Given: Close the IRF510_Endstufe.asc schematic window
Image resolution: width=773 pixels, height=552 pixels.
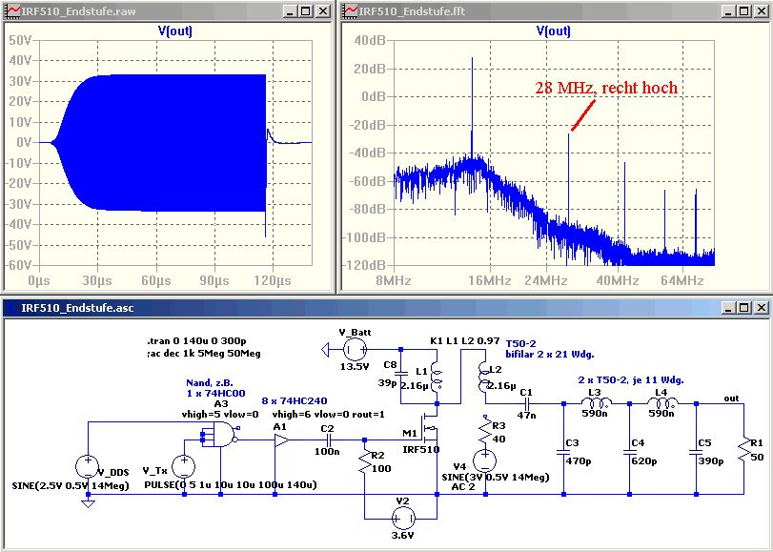Looking at the screenshot, I should pos(760,308).
